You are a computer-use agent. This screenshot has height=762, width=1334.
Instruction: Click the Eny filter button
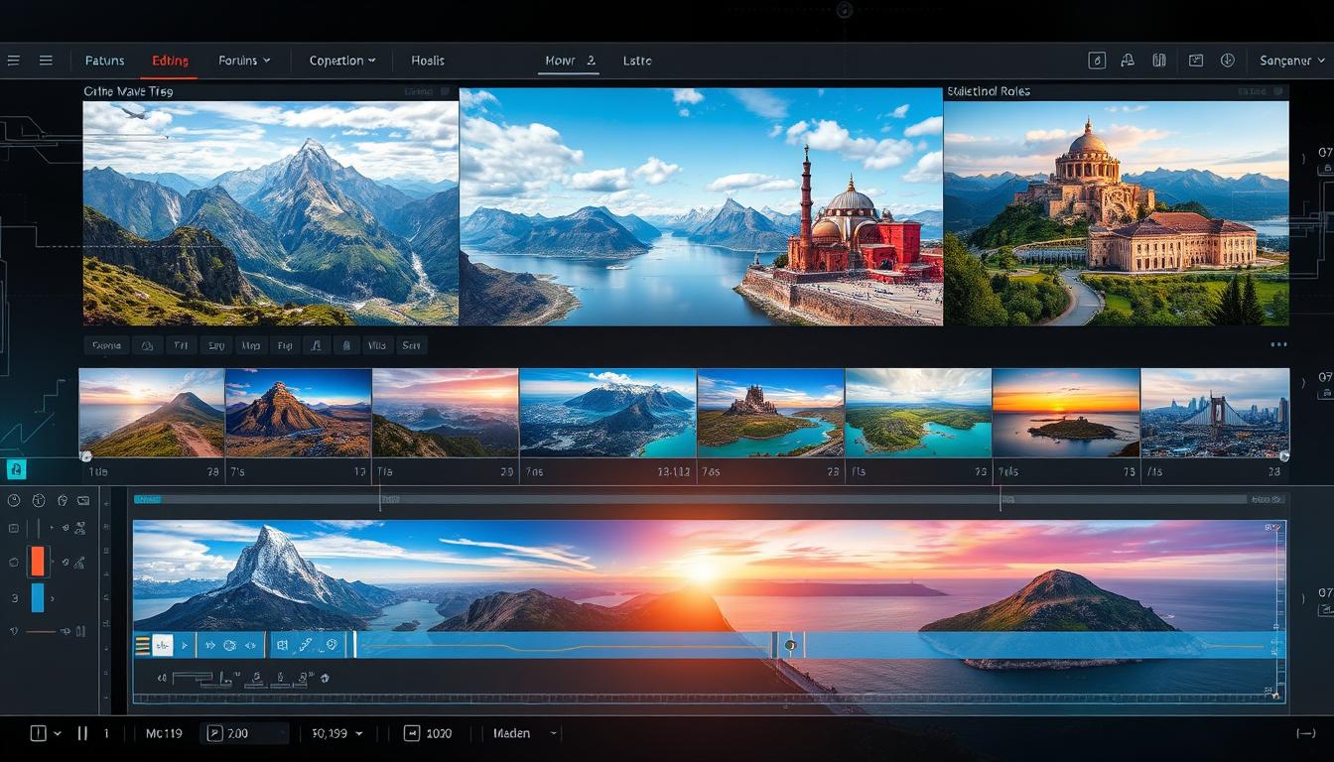click(x=214, y=345)
